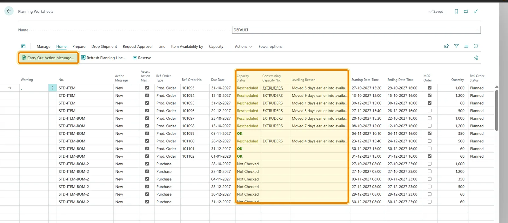This screenshot has height=223, width=508.
Task: Click the Levelling Reason column header
Action: click(304, 80)
